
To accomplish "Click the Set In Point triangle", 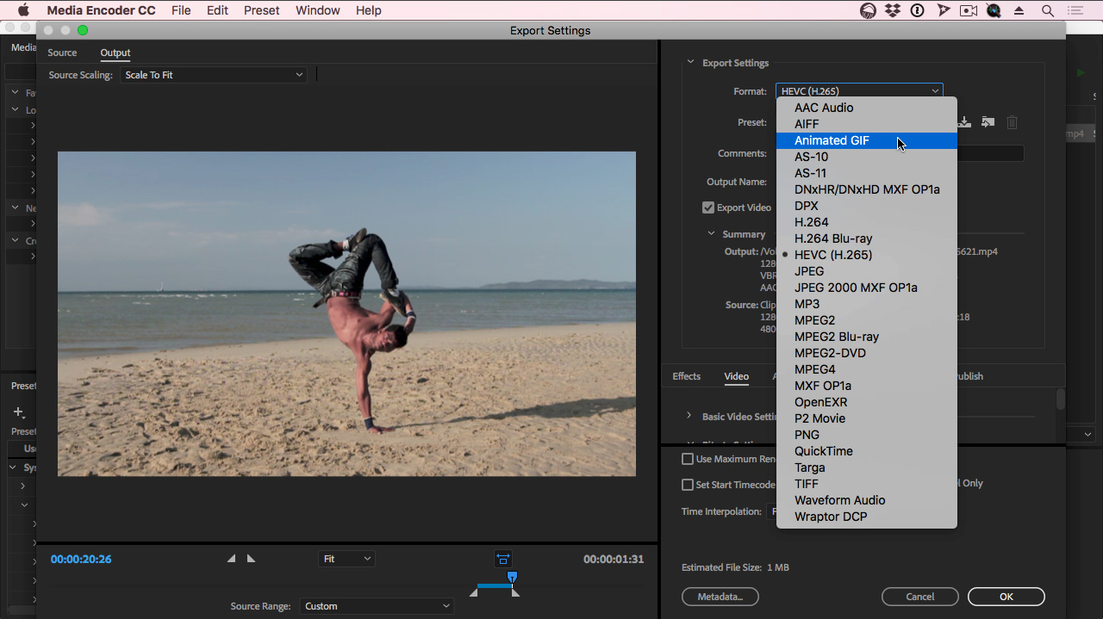I will (231, 559).
